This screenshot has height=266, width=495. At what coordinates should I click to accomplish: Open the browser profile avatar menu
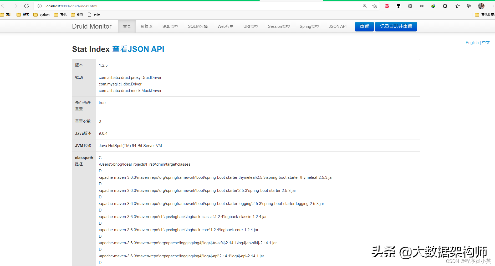481,6
